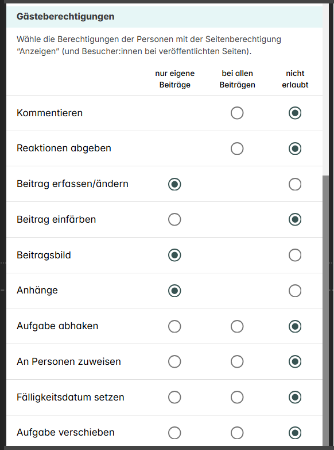Select nicht erlaubt for Kommentieren
334x450 pixels.
pyautogui.click(x=295, y=113)
